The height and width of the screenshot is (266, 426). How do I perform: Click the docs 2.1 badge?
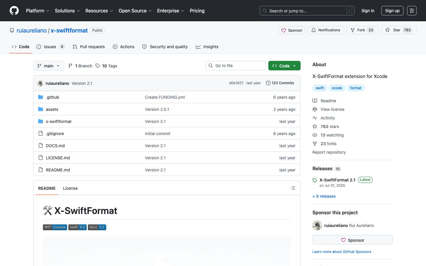tap(97, 227)
